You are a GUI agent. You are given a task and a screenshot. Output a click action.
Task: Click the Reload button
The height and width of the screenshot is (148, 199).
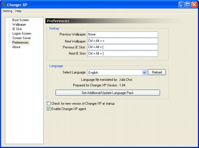pyautogui.click(x=157, y=72)
